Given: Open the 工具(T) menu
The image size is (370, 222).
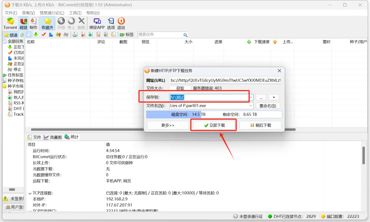Looking at the screenshot, I should 75,13.
